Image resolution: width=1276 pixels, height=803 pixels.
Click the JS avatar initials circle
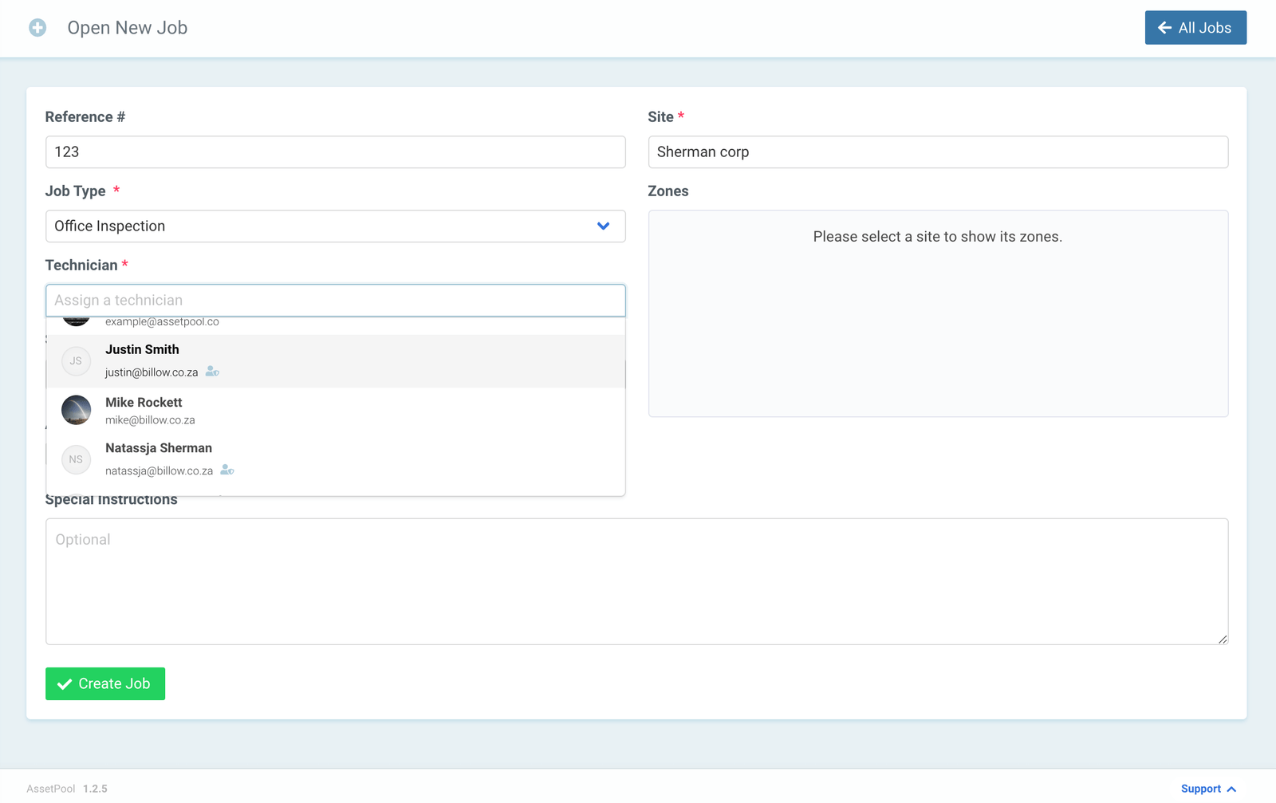[x=76, y=361]
